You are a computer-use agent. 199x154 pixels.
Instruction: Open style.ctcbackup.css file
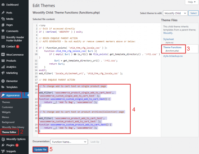pos(173,56)
